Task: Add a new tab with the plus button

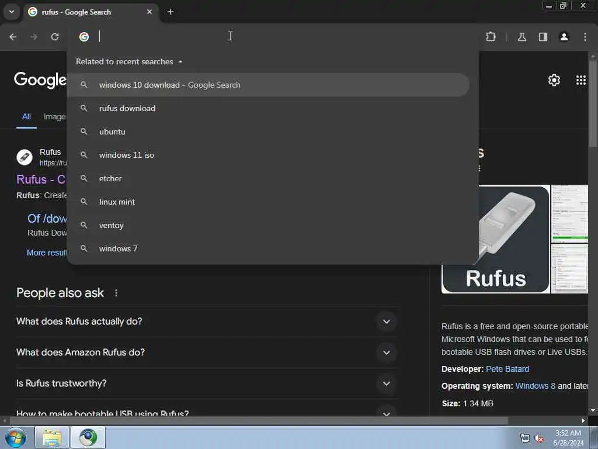Action: tap(171, 12)
